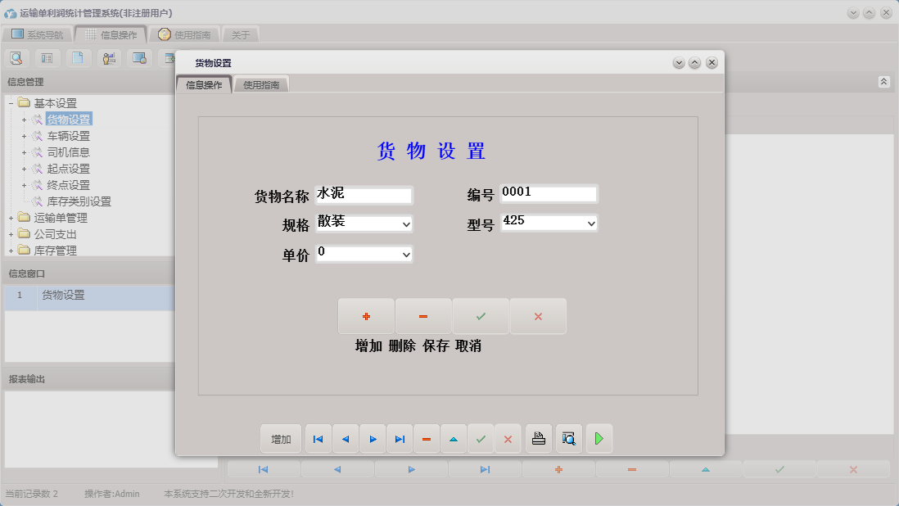Click the red plus 增加 icon in the form

pos(366,315)
